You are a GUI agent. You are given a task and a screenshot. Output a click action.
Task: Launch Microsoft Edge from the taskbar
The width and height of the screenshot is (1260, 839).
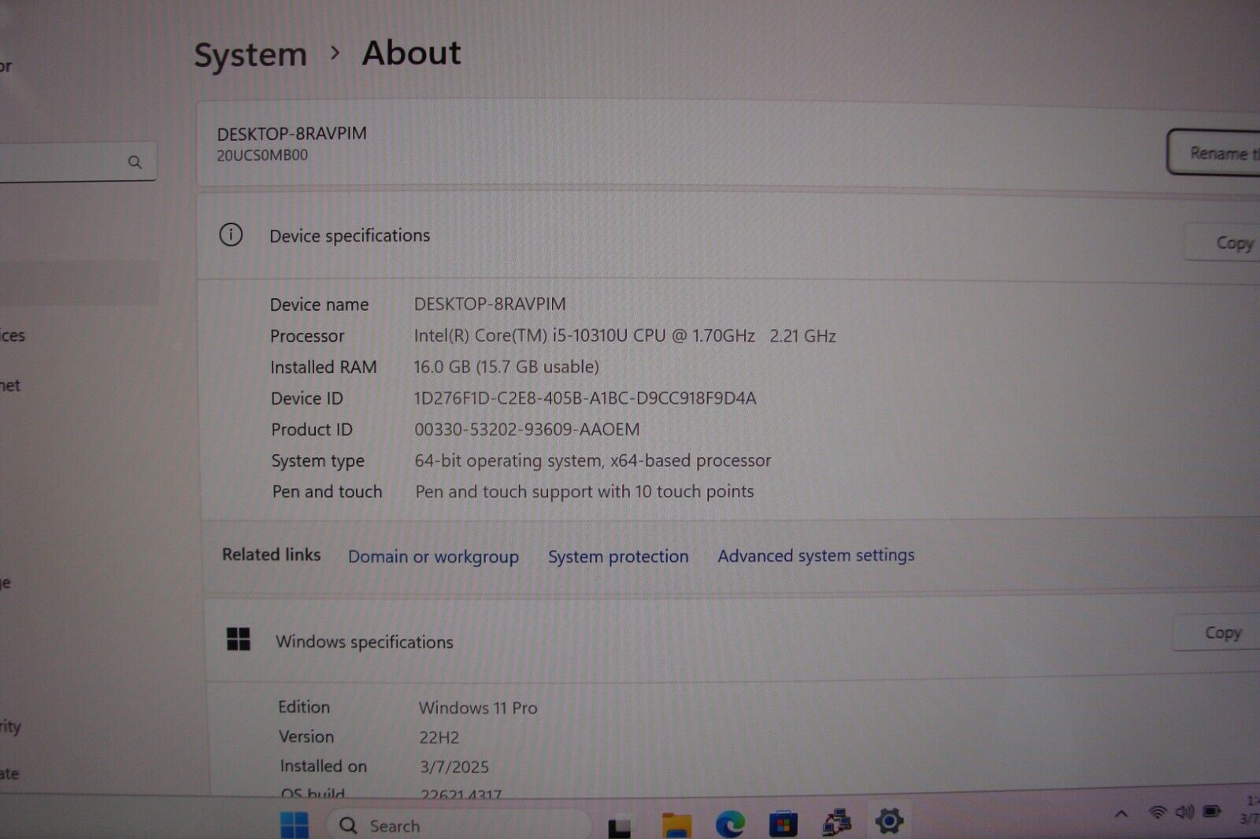[728, 824]
